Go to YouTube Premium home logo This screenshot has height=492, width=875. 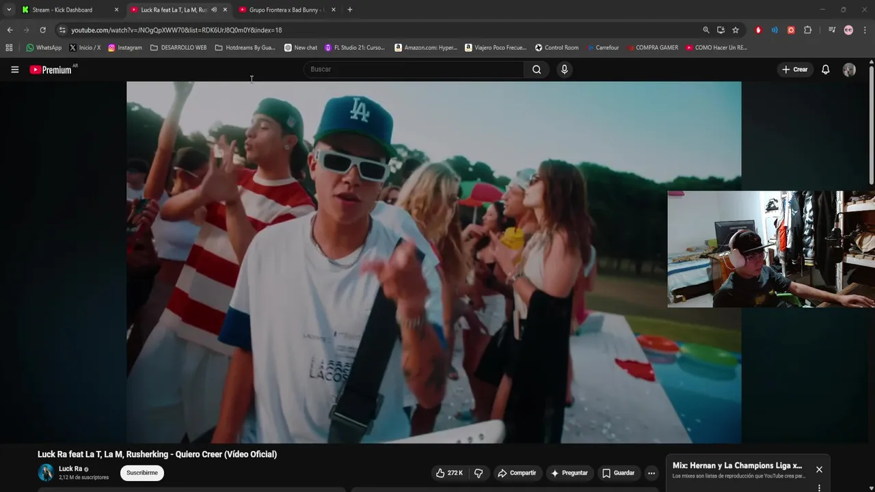point(51,70)
